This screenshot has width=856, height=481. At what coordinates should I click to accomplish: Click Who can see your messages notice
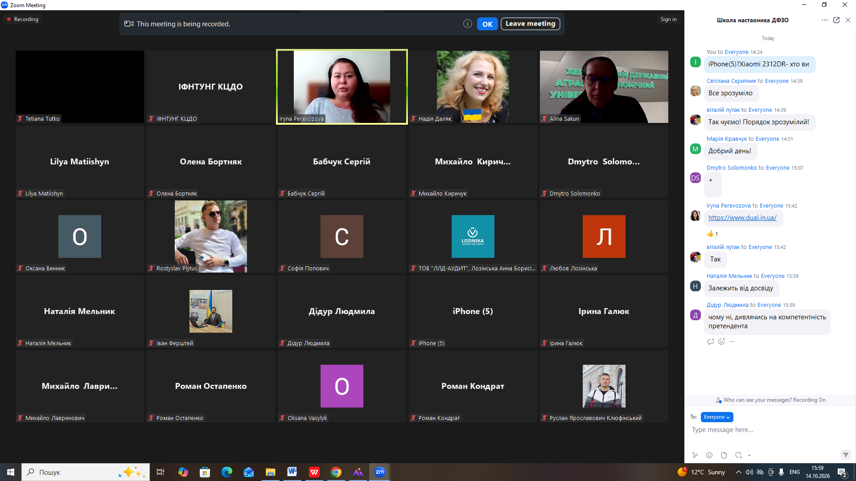coord(771,400)
